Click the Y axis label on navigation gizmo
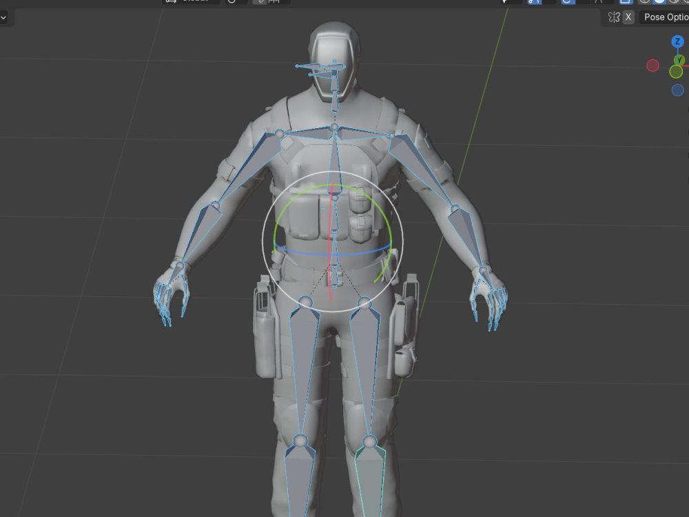This screenshot has height=517, width=689. click(x=679, y=59)
